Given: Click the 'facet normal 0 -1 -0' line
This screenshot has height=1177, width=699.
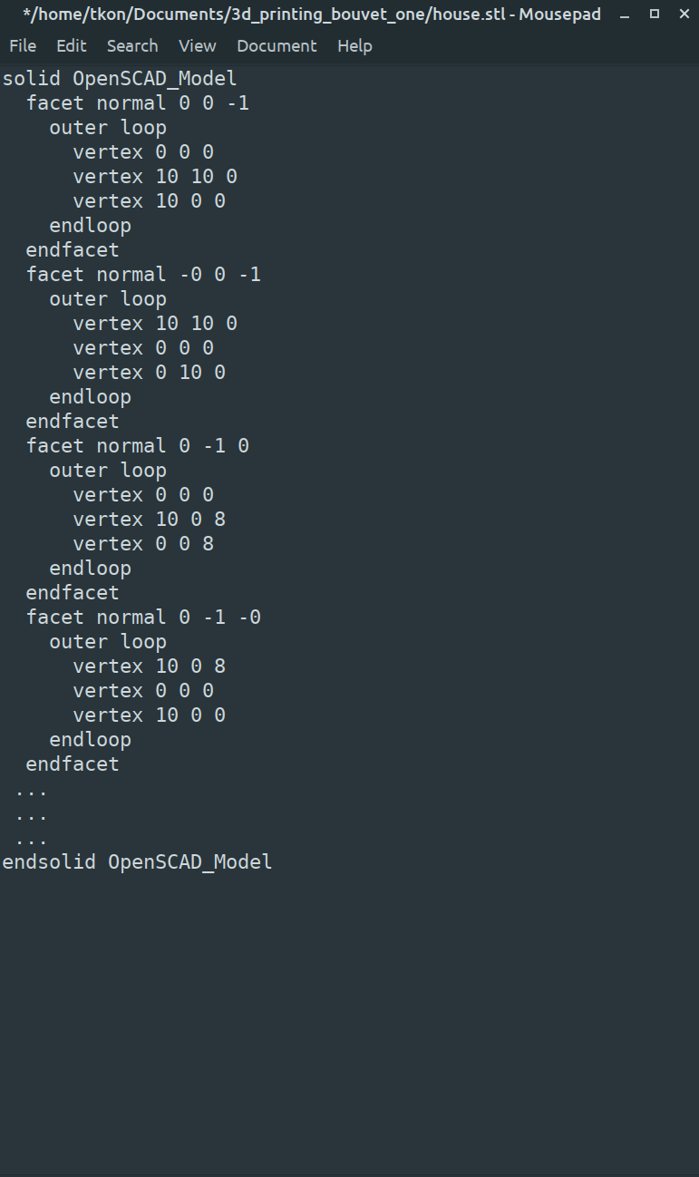Looking at the screenshot, I should pyautogui.click(x=143, y=617).
